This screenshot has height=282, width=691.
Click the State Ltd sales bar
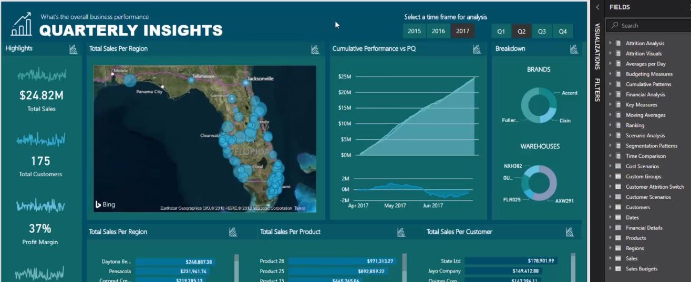point(510,261)
